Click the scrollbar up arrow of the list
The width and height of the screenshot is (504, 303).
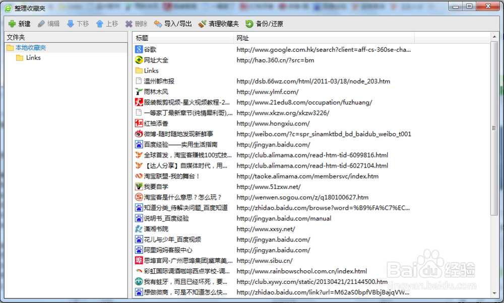pos(494,37)
